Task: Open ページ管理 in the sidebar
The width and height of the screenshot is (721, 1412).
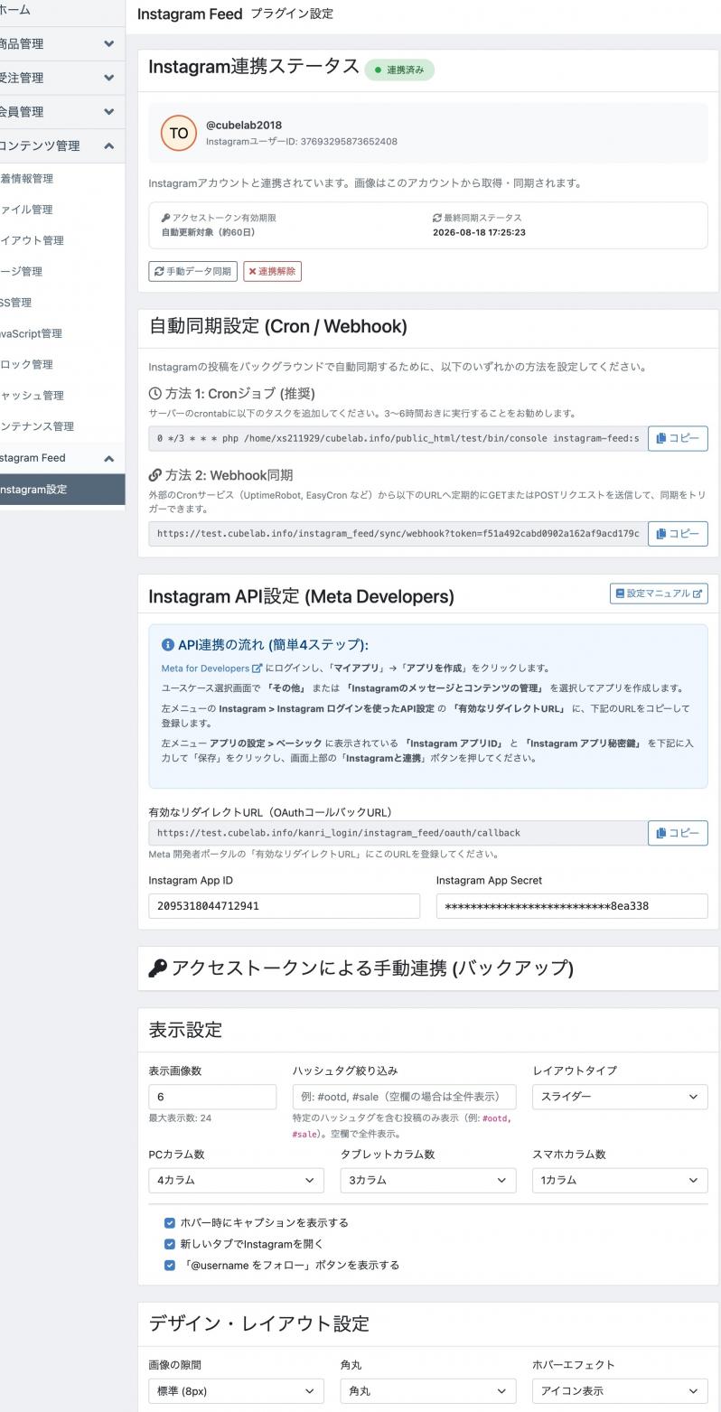Action: 62,271
